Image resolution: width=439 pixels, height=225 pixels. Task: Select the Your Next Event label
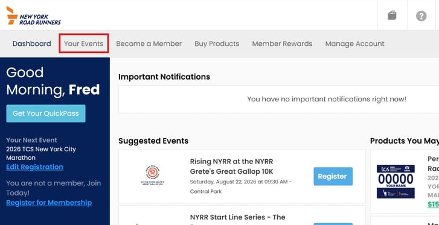(x=31, y=140)
